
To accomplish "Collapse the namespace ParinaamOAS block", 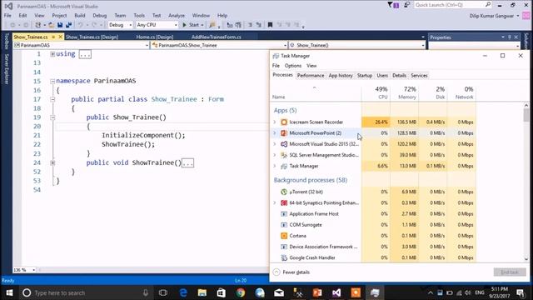I will click(x=52, y=82).
